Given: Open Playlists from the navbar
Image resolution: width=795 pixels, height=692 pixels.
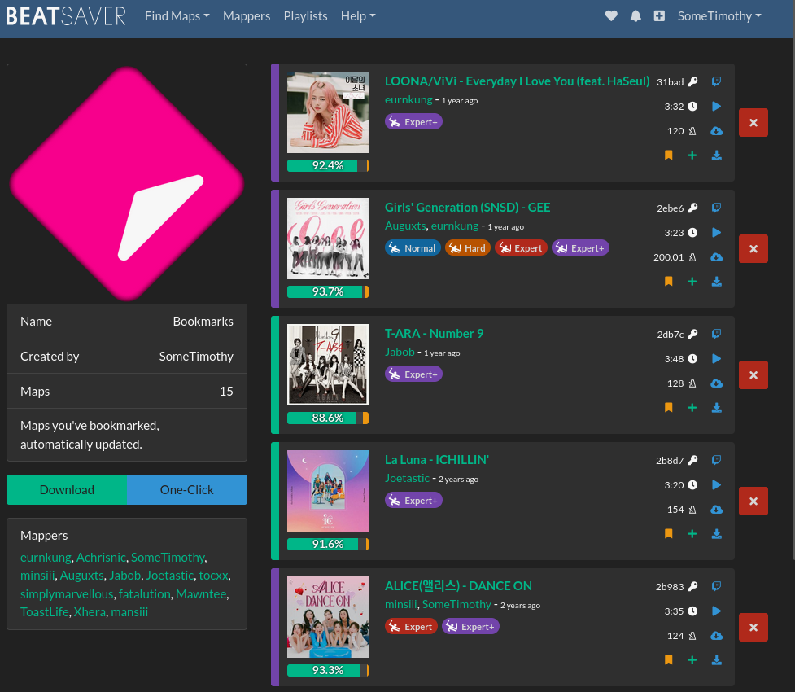Looking at the screenshot, I should pos(305,16).
